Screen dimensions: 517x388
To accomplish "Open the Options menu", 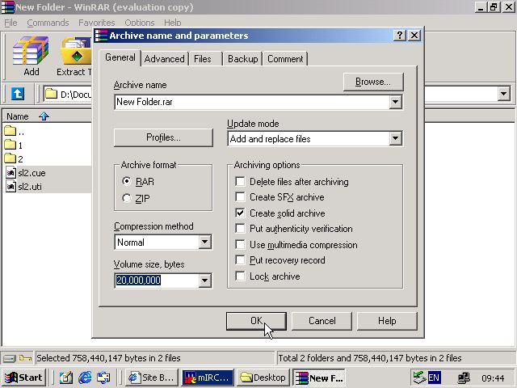I will click(x=140, y=23).
